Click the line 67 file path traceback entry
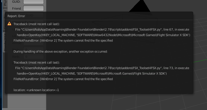207x110 pixels. click(x=102, y=29)
